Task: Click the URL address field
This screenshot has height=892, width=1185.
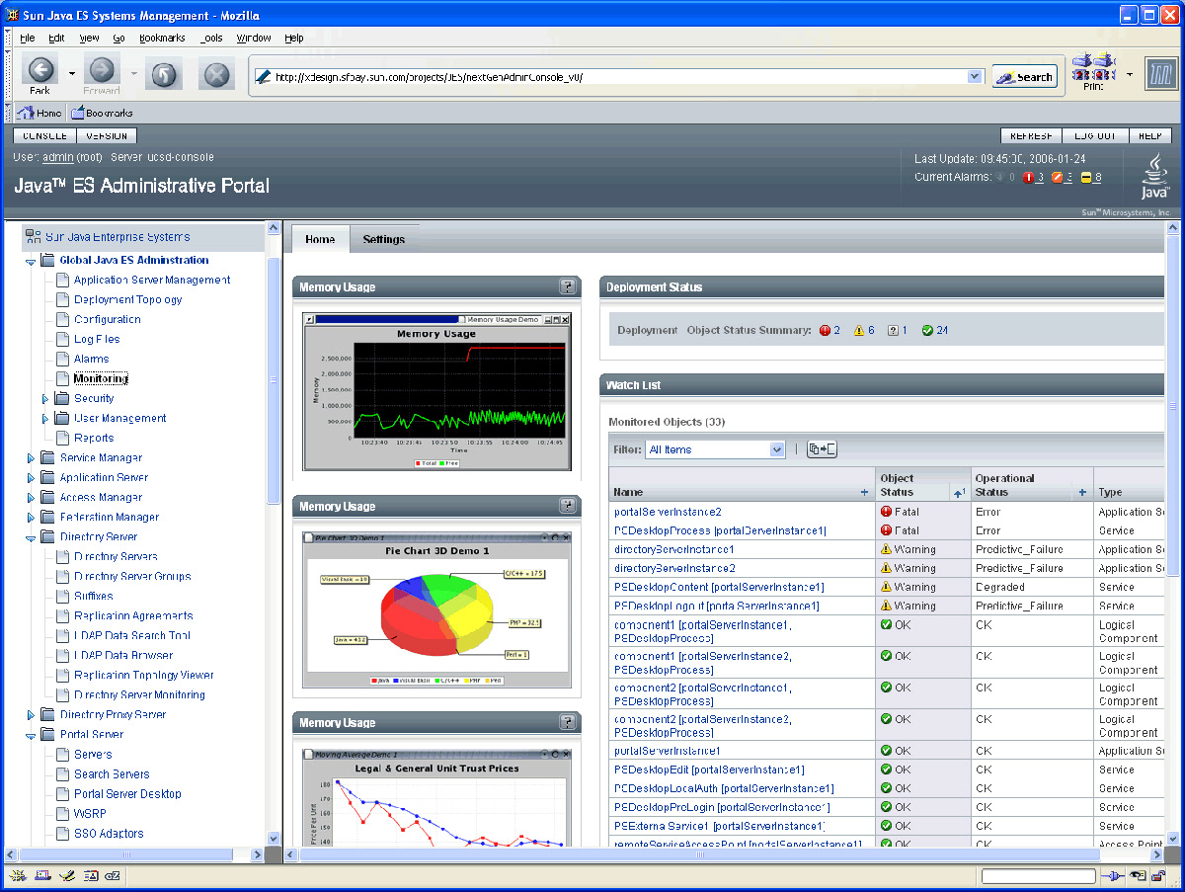Action: tap(618, 77)
